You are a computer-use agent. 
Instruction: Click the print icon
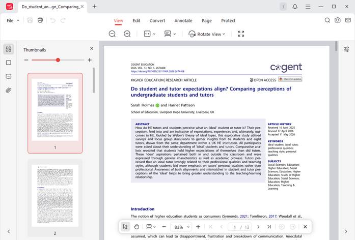tap(40, 20)
